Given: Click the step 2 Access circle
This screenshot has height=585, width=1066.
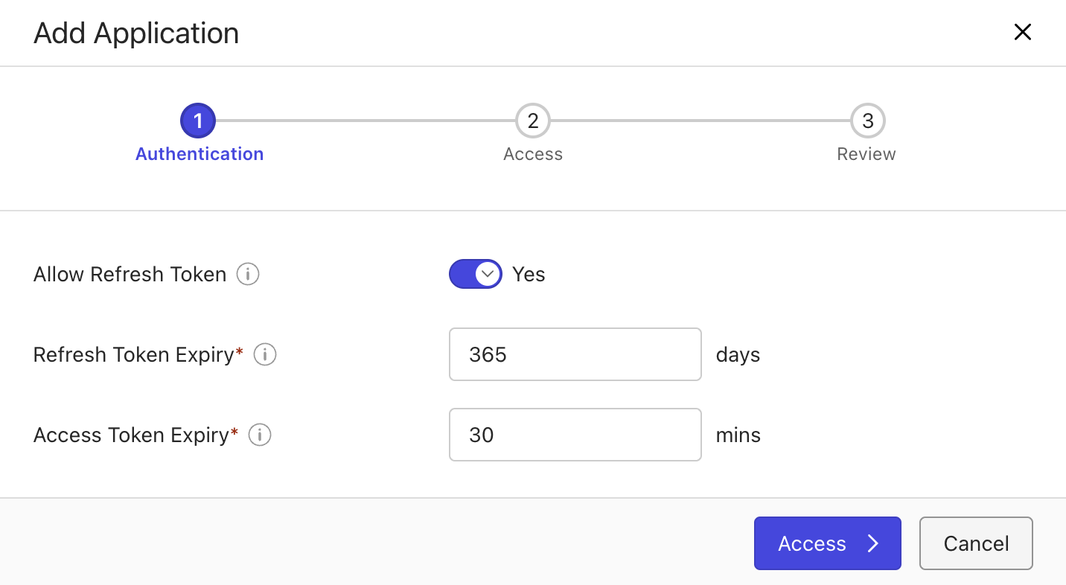Looking at the screenshot, I should (x=533, y=120).
